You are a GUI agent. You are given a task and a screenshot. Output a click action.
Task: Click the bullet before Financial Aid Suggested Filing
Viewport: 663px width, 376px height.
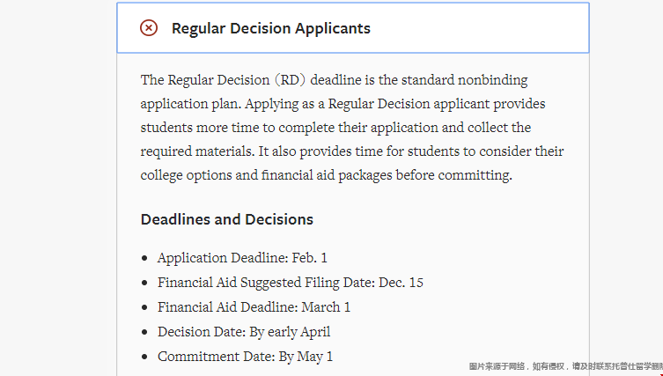(x=145, y=283)
